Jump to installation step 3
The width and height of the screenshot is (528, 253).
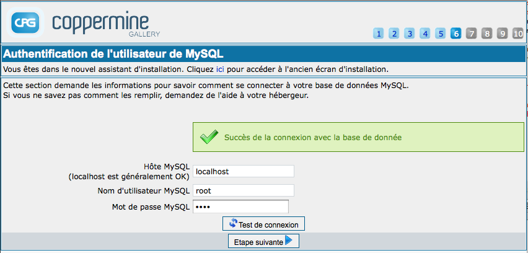[x=409, y=33]
